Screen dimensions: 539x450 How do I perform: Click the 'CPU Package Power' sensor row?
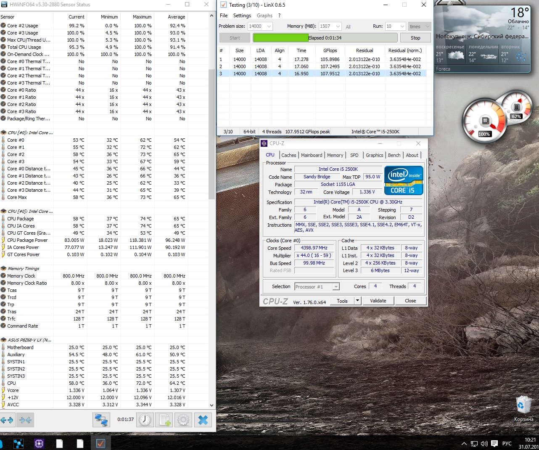pos(93,240)
